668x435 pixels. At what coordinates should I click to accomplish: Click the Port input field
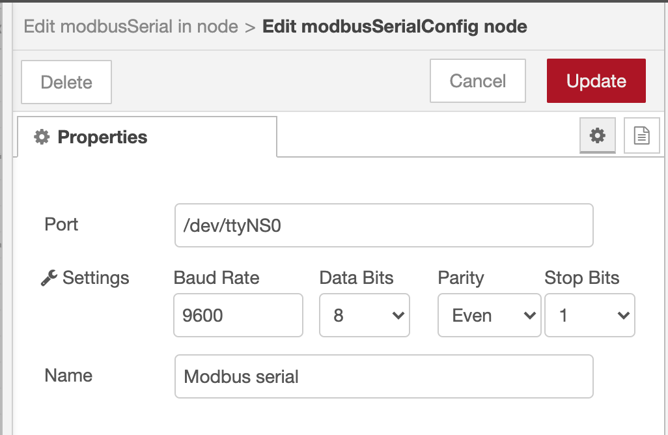point(383,225)
